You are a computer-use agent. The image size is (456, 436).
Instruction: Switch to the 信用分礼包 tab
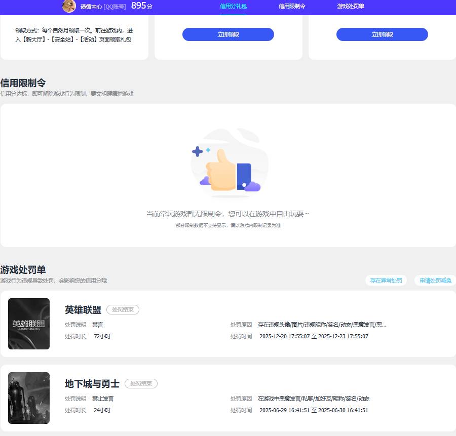coord(233,7)
